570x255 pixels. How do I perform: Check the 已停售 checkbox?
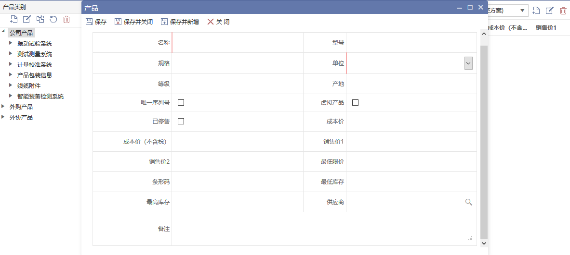(x=181, y=121)
